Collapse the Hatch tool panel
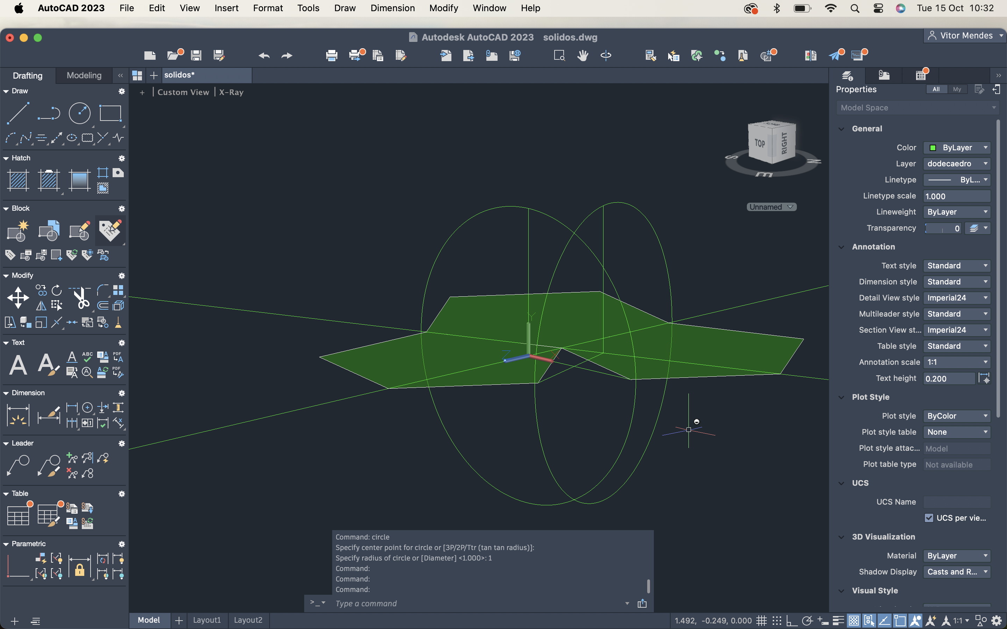Screen dimensions: 1007x629 pos(6,158)
